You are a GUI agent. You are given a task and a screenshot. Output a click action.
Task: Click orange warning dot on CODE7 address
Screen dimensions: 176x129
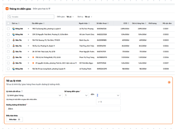[33, 63]
